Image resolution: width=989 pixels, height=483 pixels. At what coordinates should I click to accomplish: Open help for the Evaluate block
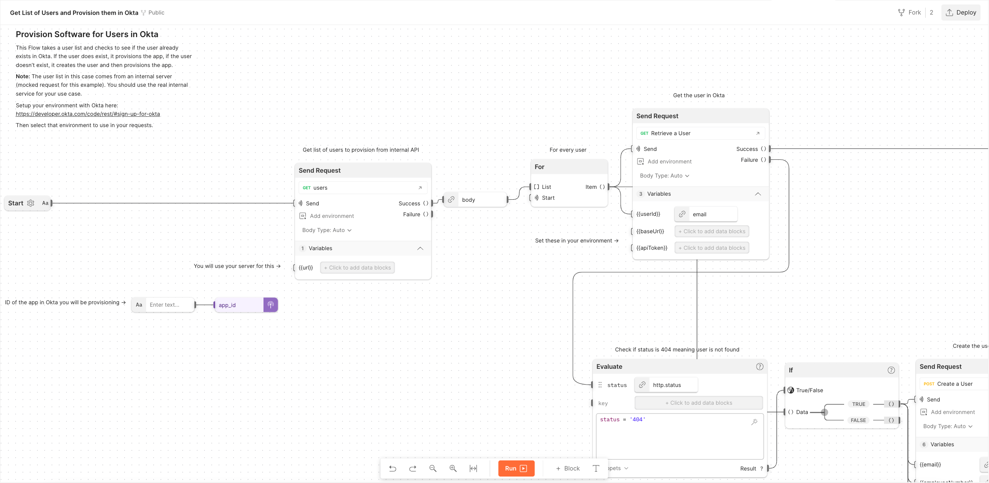pos(760,367)
